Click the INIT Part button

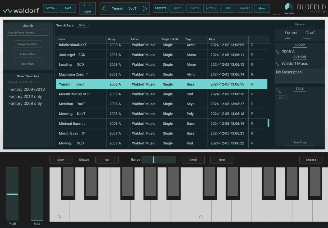click(51, 8)
